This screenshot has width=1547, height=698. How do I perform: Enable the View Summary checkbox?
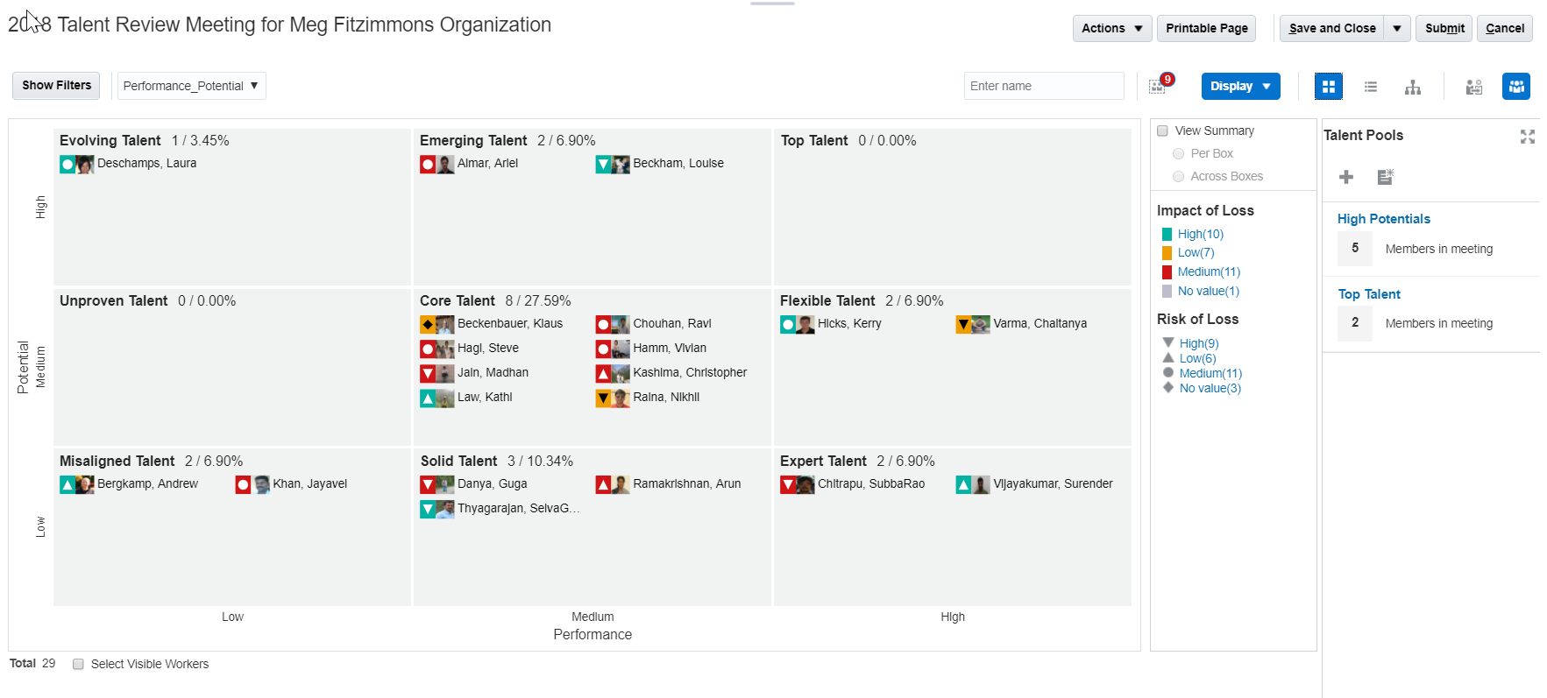[1163, 130]
